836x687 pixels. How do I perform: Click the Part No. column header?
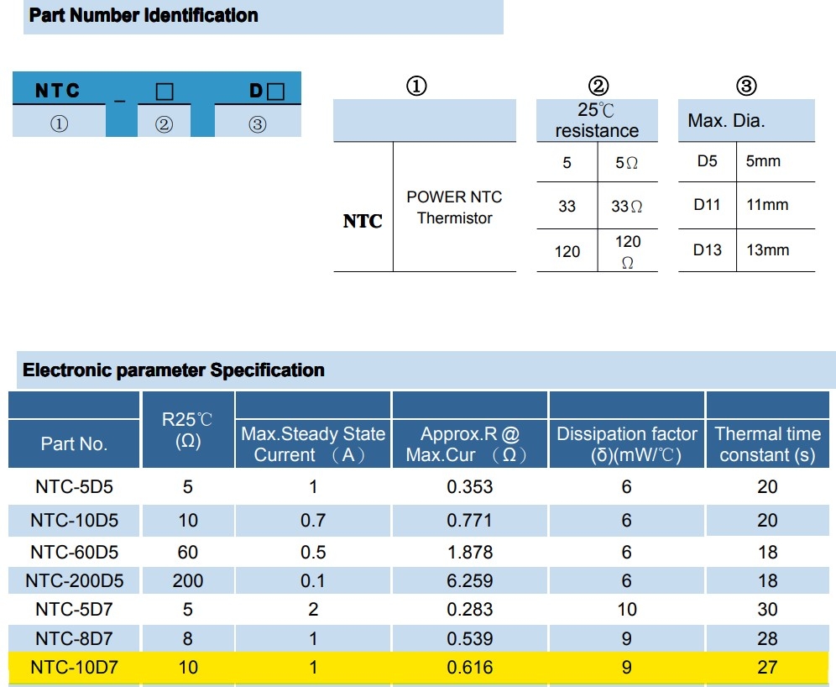(74, 443)
